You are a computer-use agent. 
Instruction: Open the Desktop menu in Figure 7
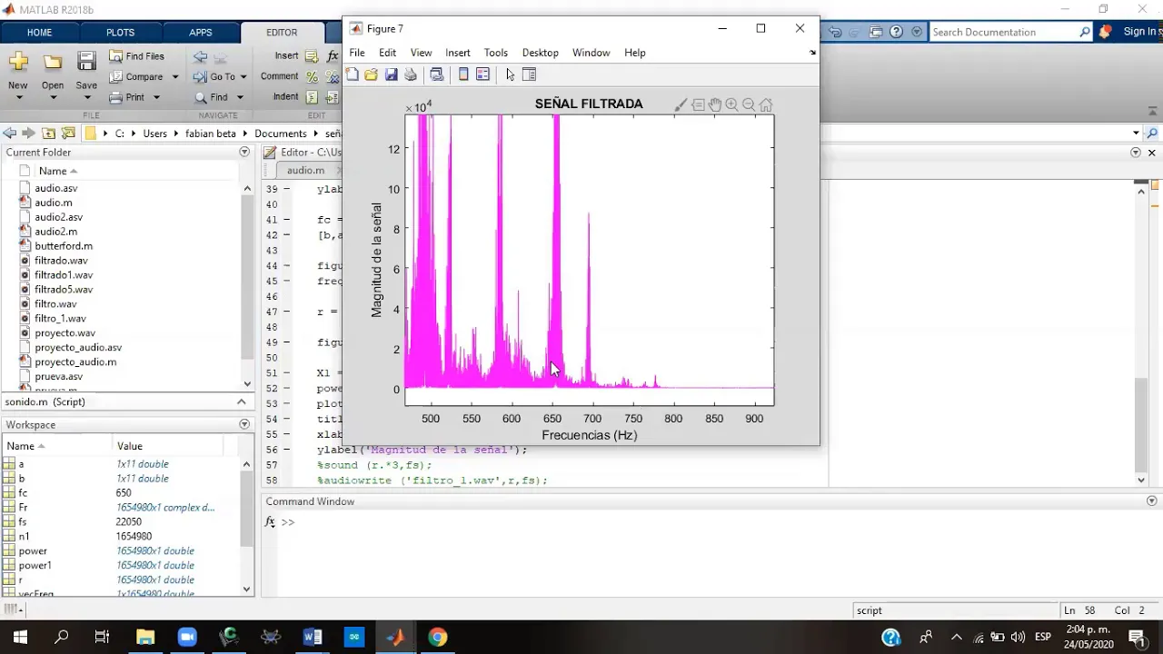tap(541, 53)
